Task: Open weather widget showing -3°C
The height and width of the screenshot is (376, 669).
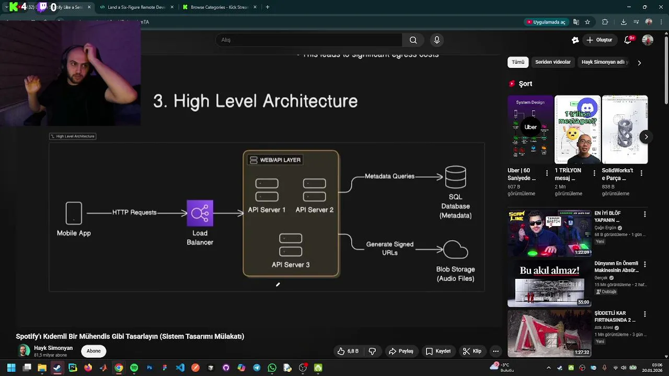Action: (x=502, y=368)
